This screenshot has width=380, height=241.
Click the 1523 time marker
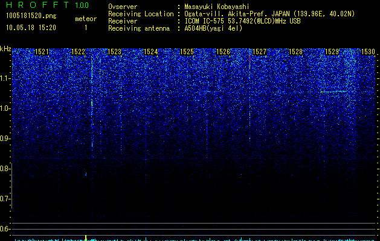click(x=114, y=52)
